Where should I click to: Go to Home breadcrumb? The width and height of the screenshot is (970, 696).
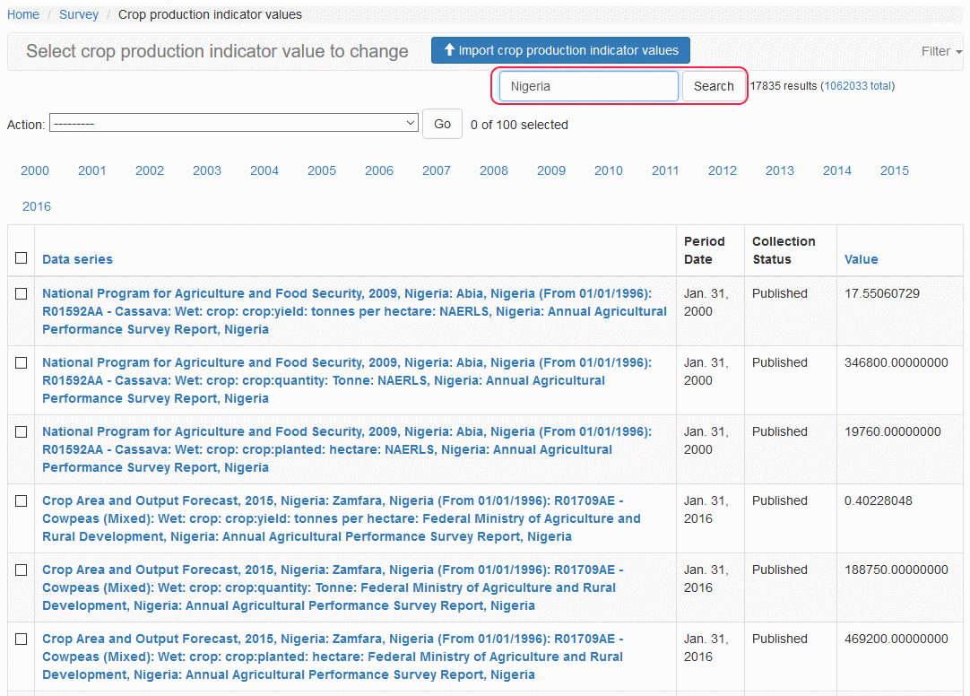click(23, 14)
